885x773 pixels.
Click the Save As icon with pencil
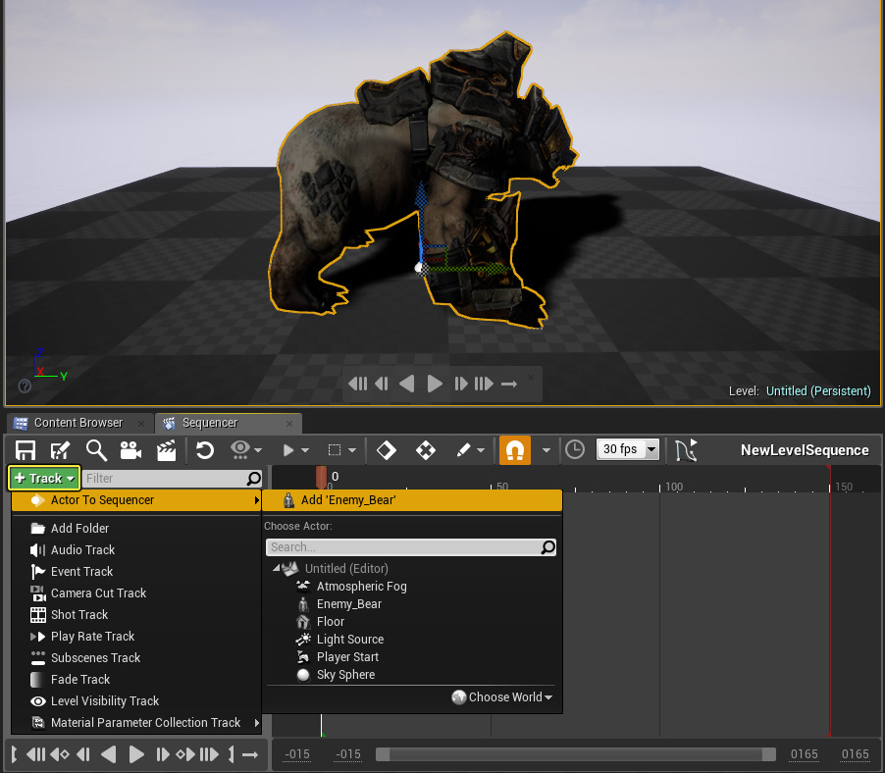pyautogui.click(x=61, y=450)
